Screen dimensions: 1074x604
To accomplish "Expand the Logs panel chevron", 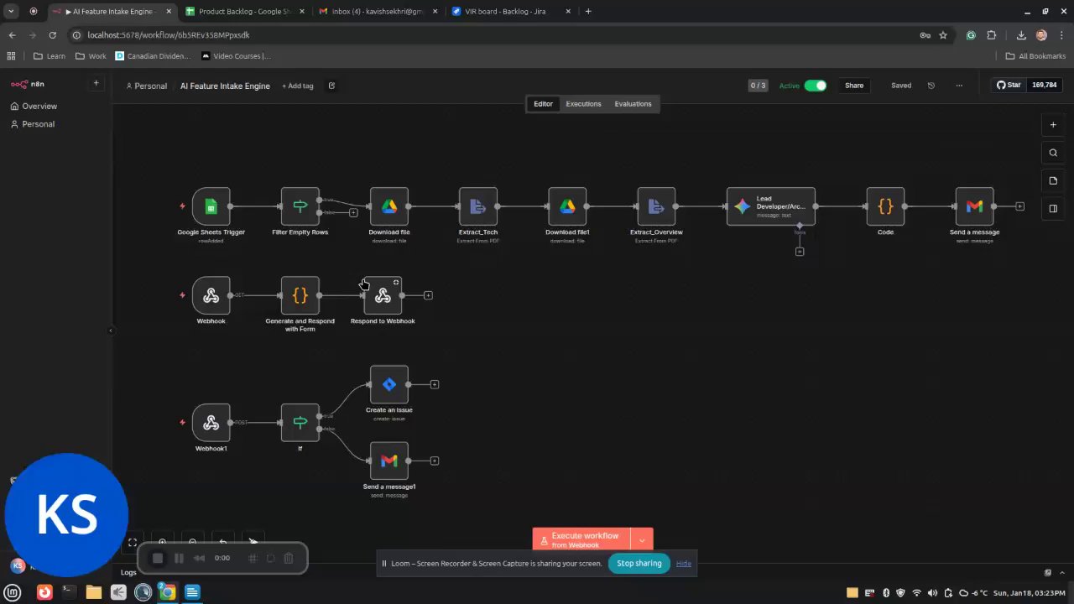I will tap(1062, 572).
